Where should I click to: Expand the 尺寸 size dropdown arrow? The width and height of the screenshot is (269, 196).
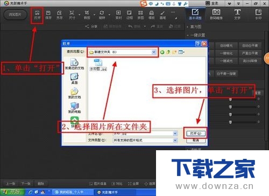click(79, 15)
